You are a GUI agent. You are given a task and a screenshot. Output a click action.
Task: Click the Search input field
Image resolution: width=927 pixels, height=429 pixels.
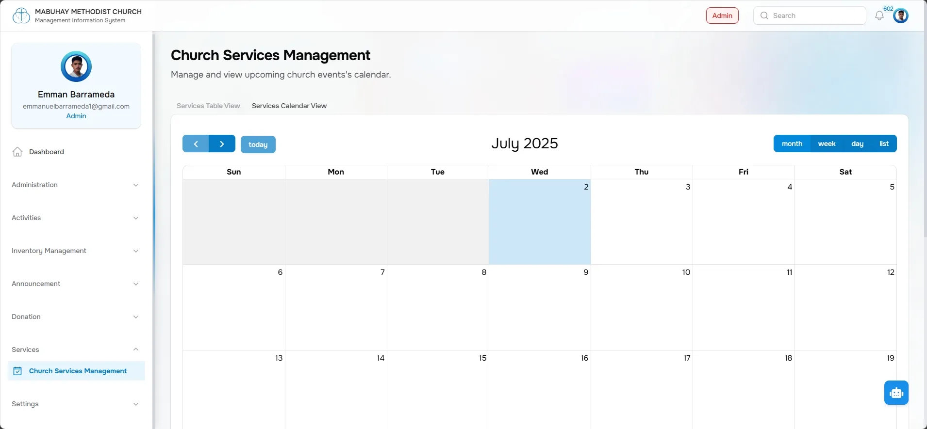click(810, 16)
